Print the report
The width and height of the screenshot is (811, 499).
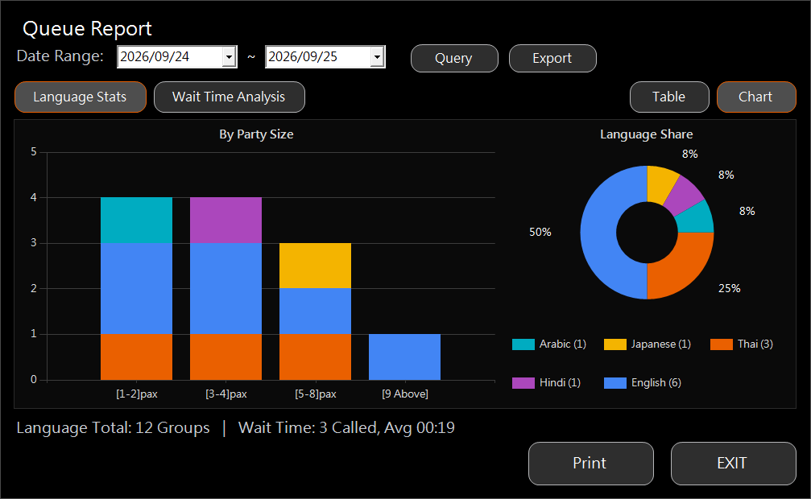pos(590,464)
